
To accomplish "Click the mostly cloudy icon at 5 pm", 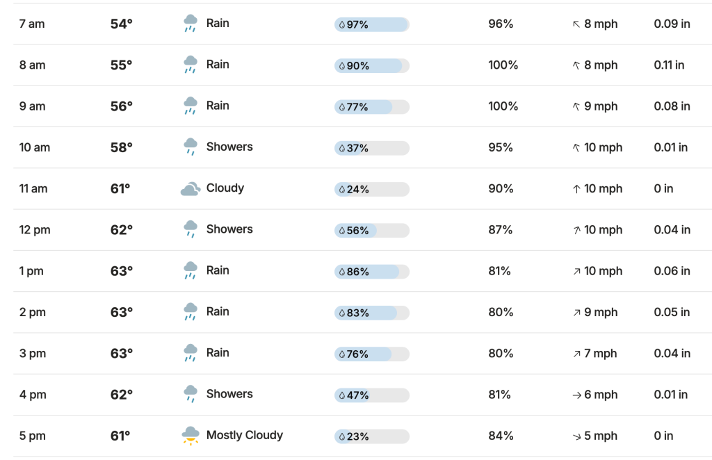I will (191, 436).
